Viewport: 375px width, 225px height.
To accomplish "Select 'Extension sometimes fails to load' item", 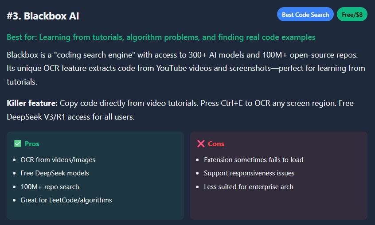I will [254, 159].
